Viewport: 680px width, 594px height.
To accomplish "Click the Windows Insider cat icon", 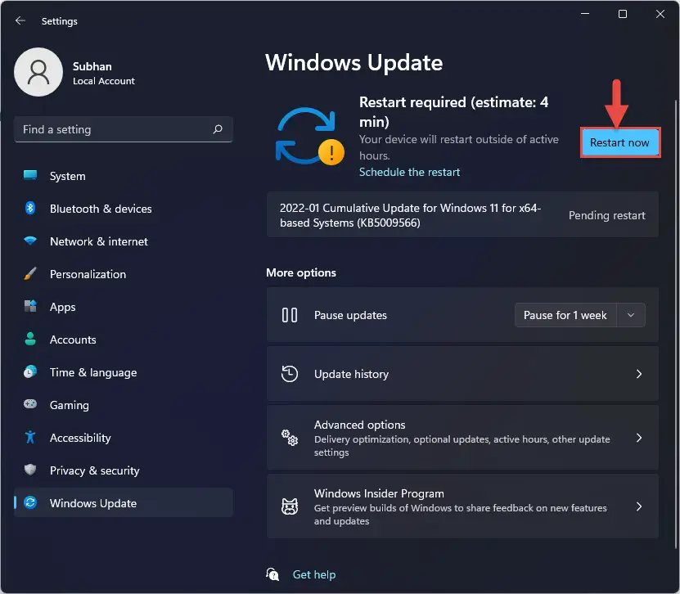I will point(289,506).
